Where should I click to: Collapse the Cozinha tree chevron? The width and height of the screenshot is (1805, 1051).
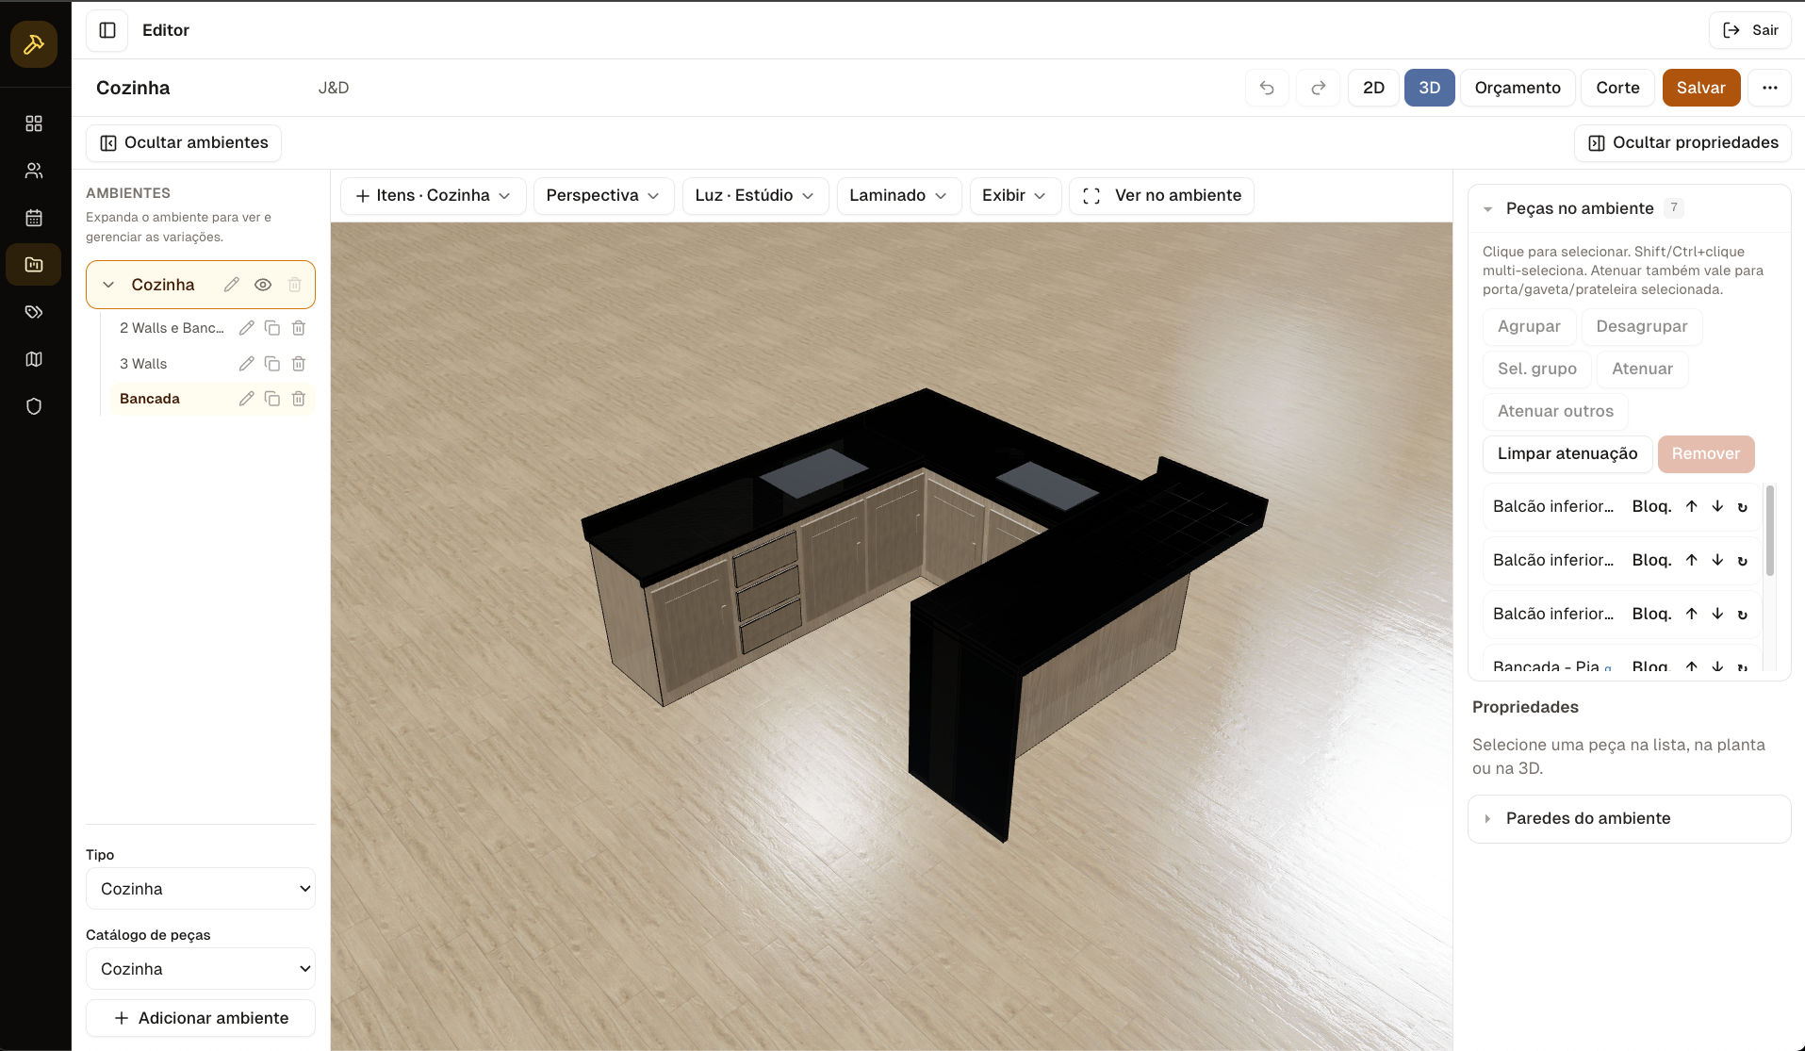tap(108, 285)
